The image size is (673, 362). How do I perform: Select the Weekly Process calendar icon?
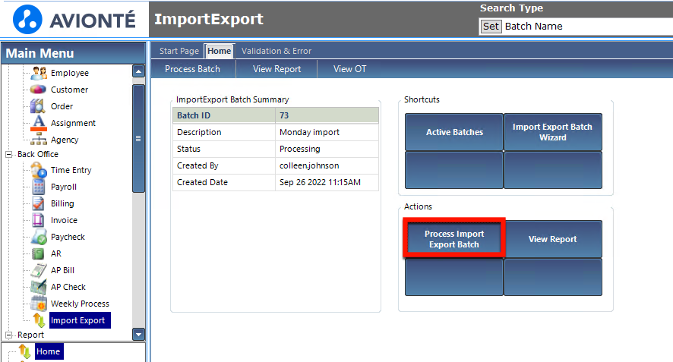click(39, 304)
